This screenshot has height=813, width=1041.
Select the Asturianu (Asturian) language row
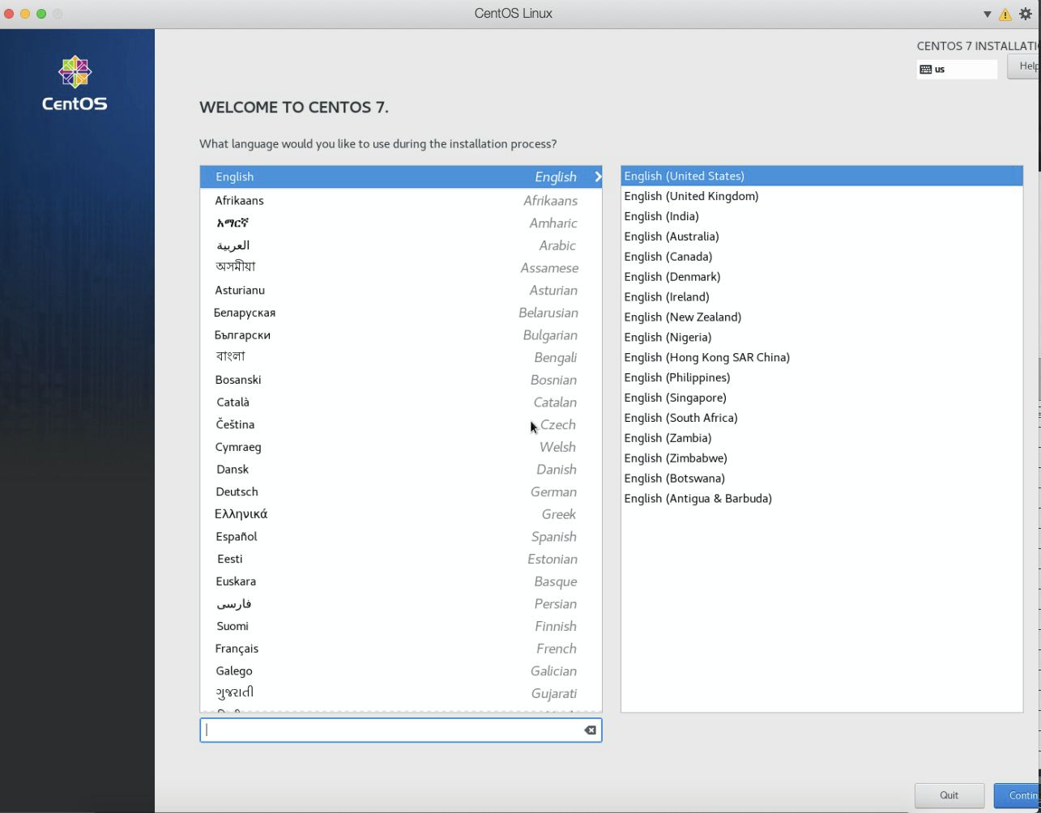401,291
